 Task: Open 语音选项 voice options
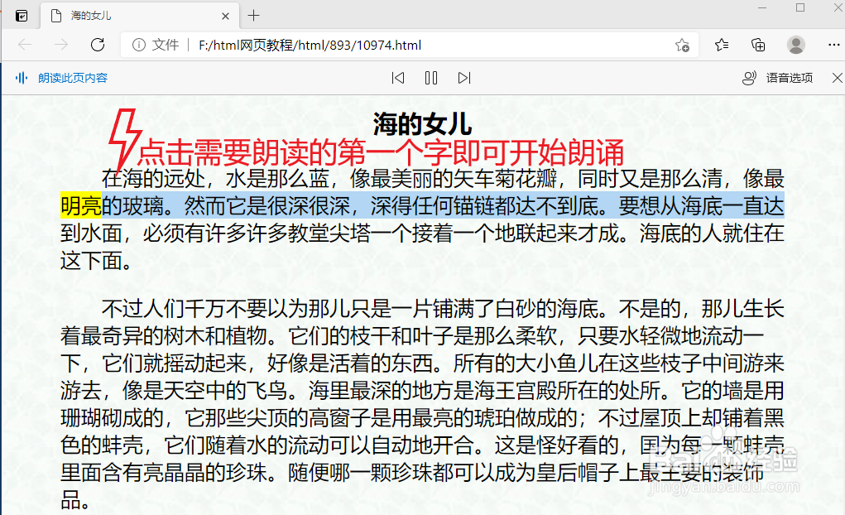777,78
